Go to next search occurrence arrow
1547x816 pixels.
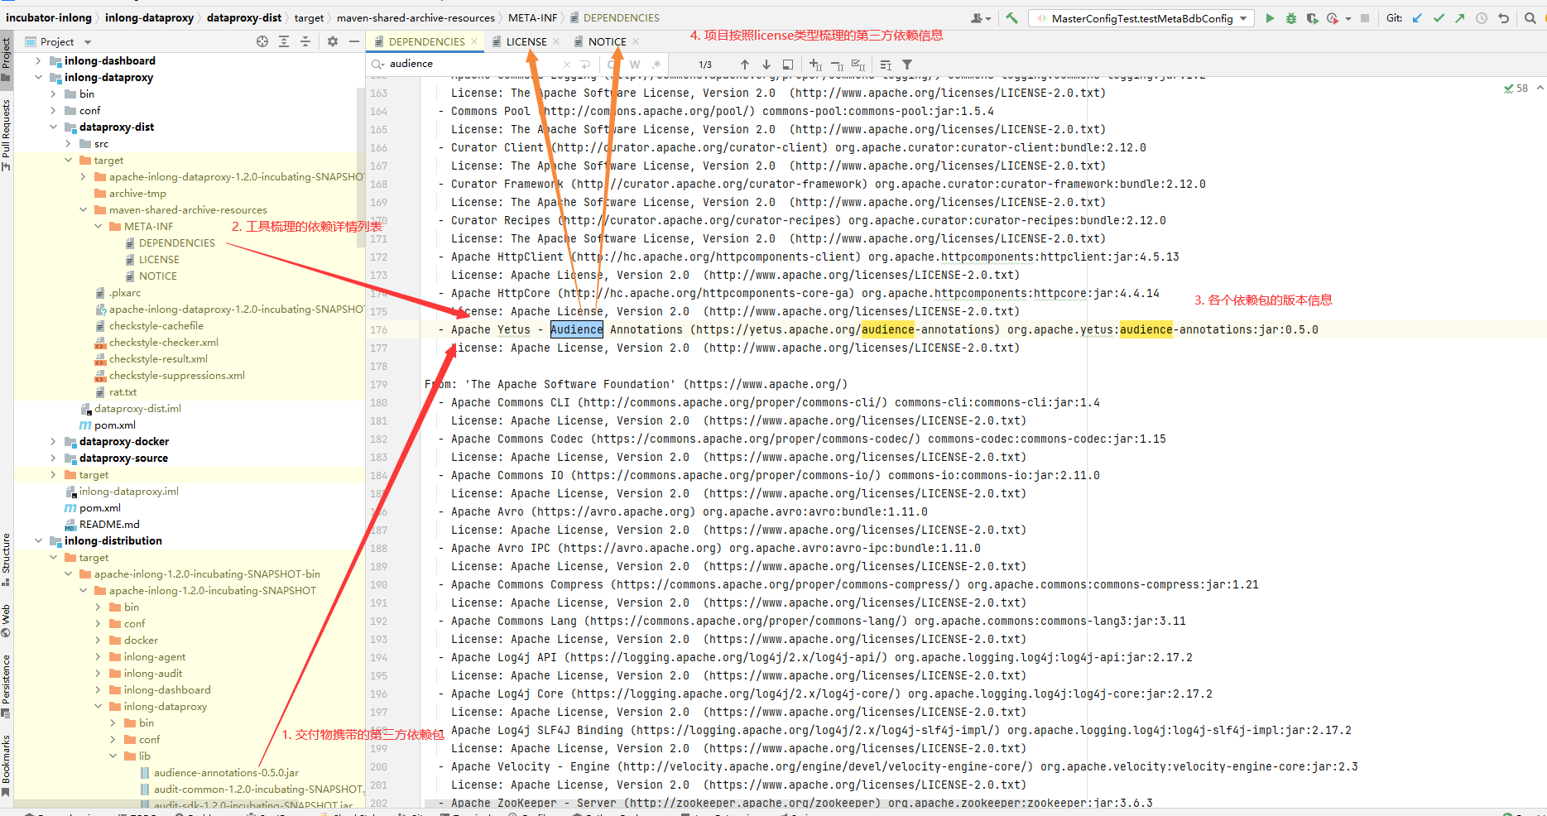(766, 65)
